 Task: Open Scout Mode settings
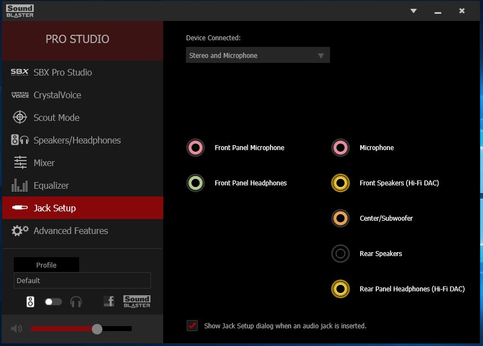(x=56, y=118)
